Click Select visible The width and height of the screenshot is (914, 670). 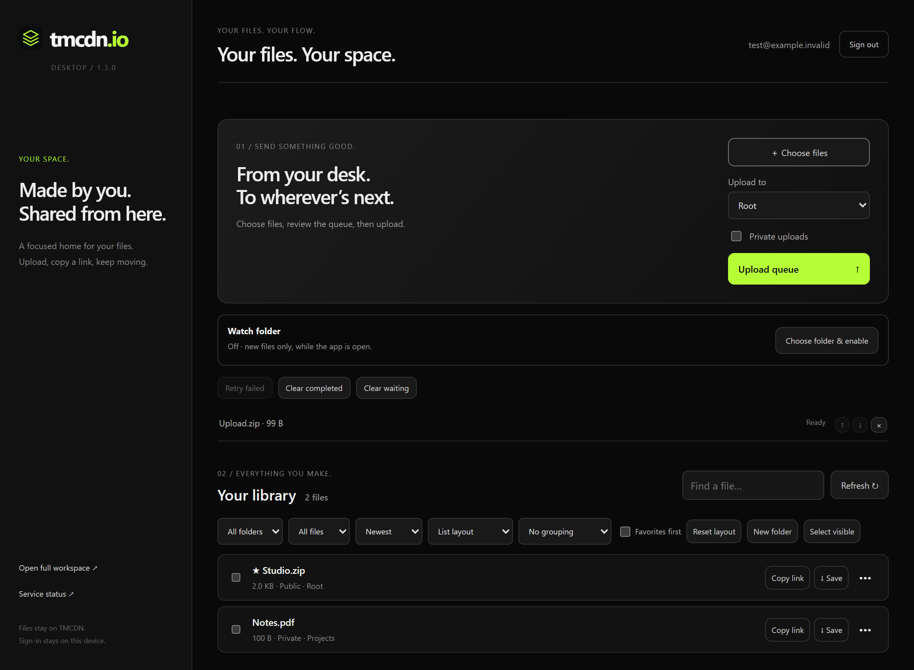point(832,531)
